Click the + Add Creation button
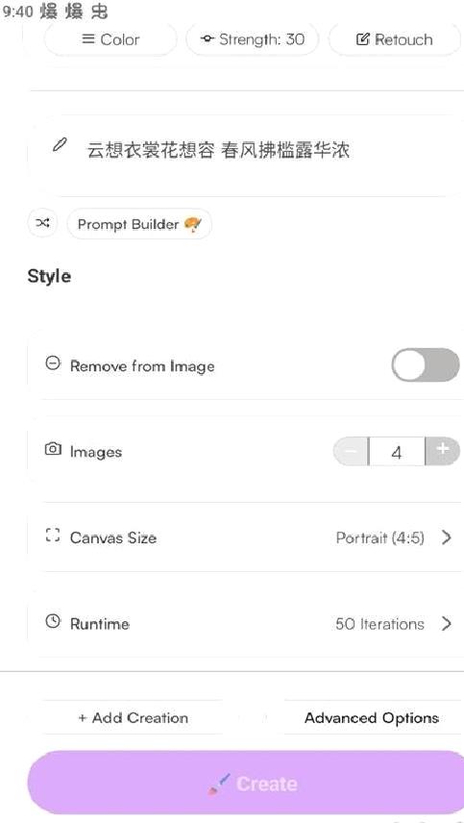Image resolution: width=464 pixels, height=823 pixels. (133, 717)
